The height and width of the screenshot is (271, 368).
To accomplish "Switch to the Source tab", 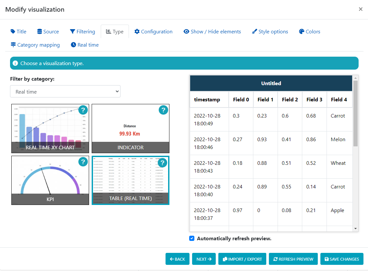I will [x=48, y=31].
